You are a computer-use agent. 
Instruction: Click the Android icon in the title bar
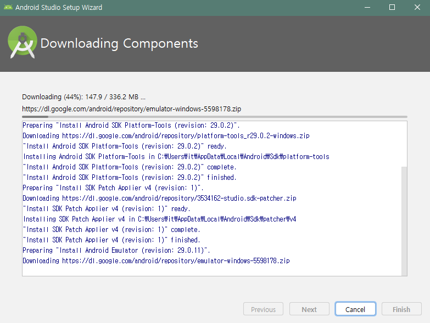click(8, 7)
